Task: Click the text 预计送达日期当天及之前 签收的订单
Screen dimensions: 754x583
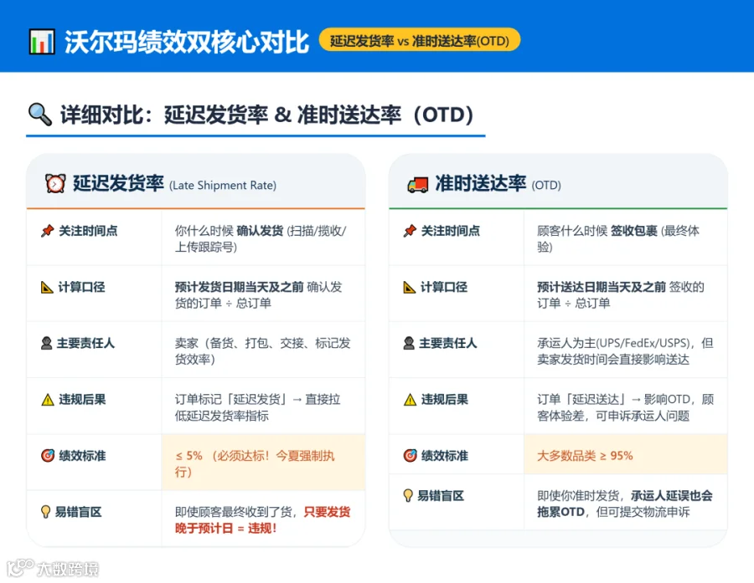Action: [621, 295]
